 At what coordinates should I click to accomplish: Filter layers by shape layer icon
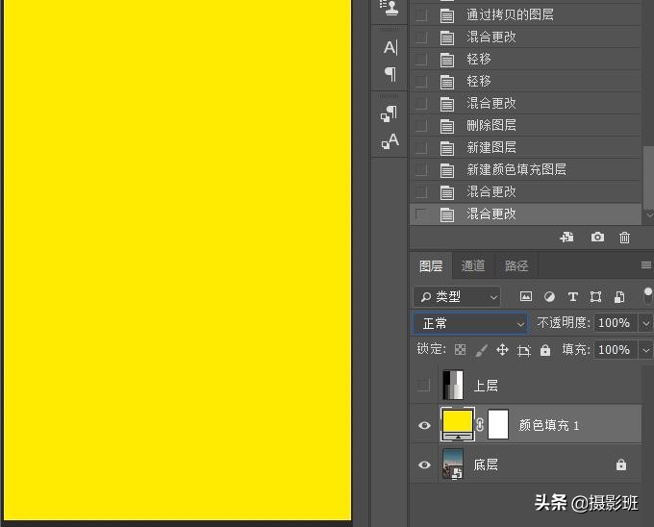click(x=595, y=296)
